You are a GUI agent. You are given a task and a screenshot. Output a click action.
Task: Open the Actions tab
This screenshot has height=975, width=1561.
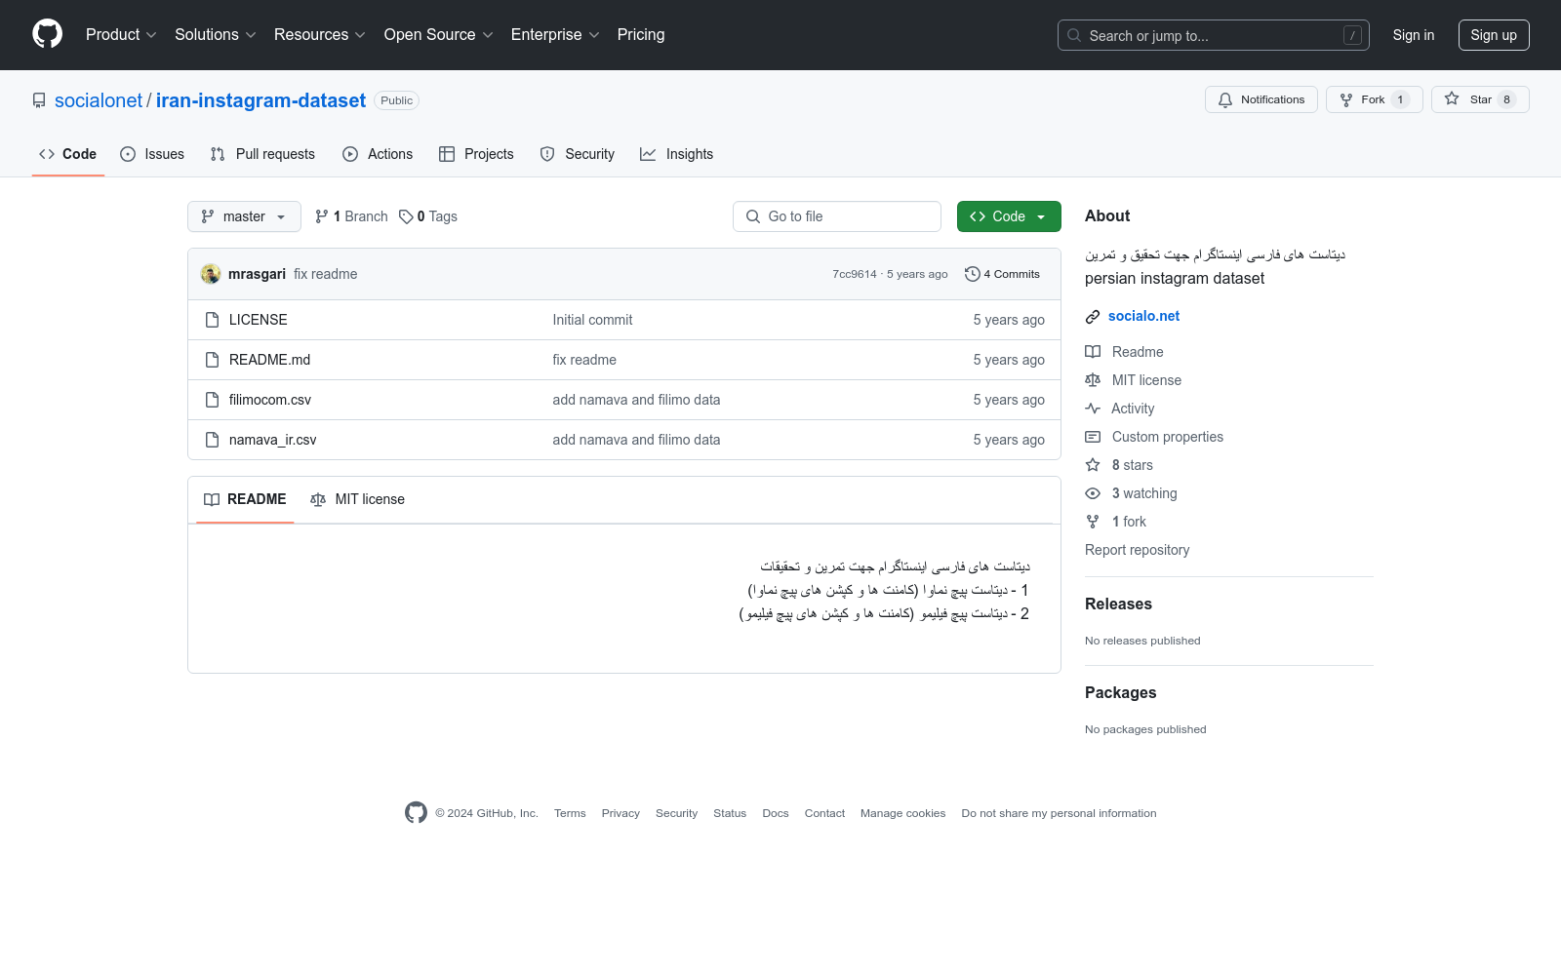coord(378,154)
